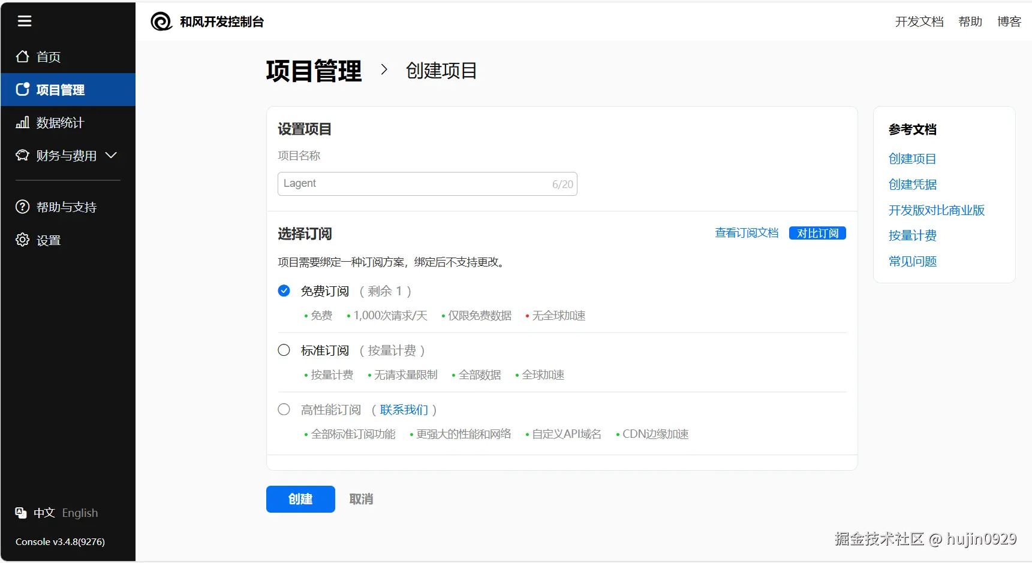Screen dimensions: 1032x563
Task: Open 开发文档 in top navigation
Action: point(919,22)
